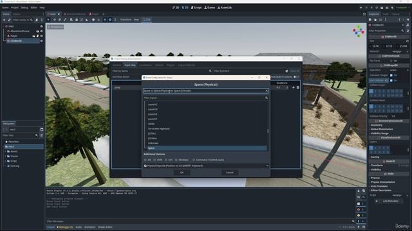Image resolution: width=412 pixels, height=231 pixels.
Task: Switch to the 3D workspace
Action: point(185,8)
